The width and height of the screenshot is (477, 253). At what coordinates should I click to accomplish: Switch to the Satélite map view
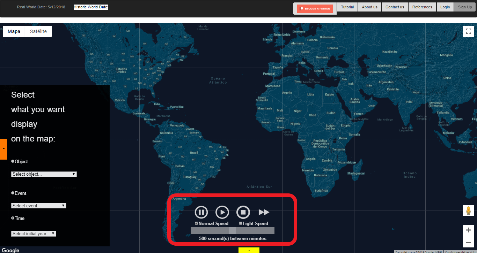tap(38, 31)
